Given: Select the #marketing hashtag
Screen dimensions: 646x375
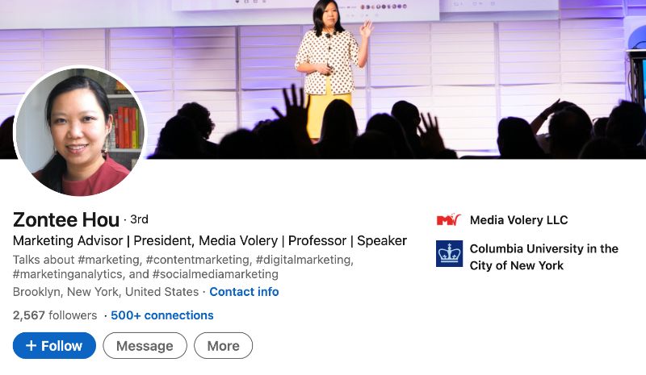Looking at the screenshot, I should [x=109, y=260].
